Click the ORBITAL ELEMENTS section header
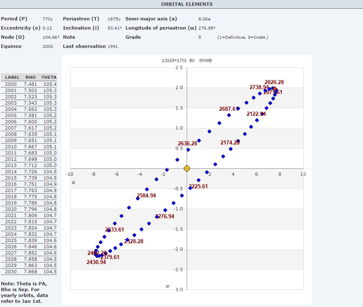This screenshot has height=307, width=363. [x=187, y=4]
